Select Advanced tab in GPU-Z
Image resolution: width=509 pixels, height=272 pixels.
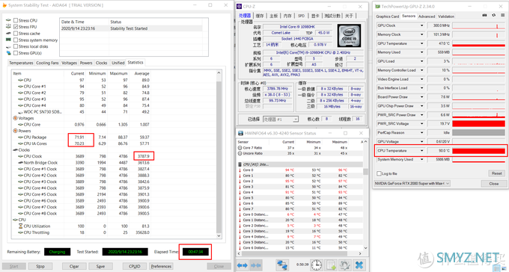tap(426, 16)
